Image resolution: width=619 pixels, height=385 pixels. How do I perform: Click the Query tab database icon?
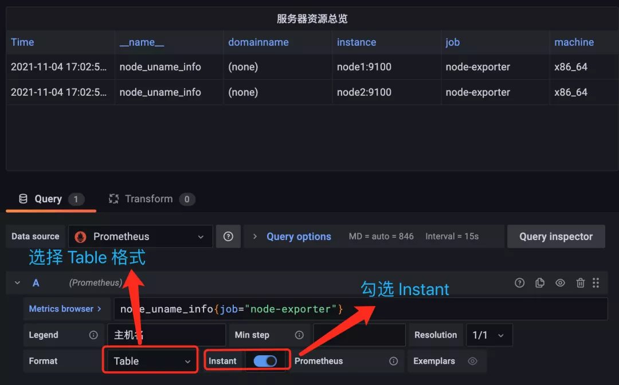[23, 199]
